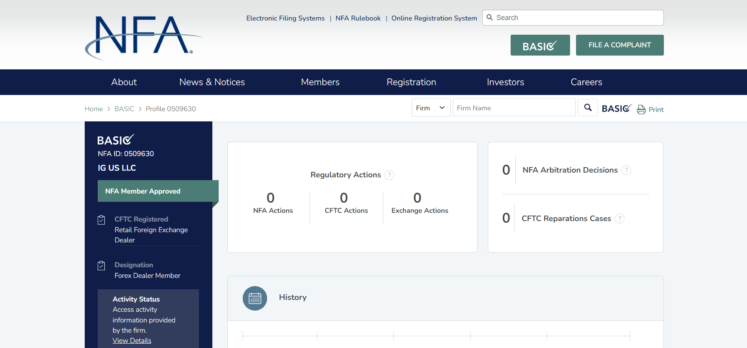
Task: Click the BASIC logo next to Print
Action: (x=616, y=108)
